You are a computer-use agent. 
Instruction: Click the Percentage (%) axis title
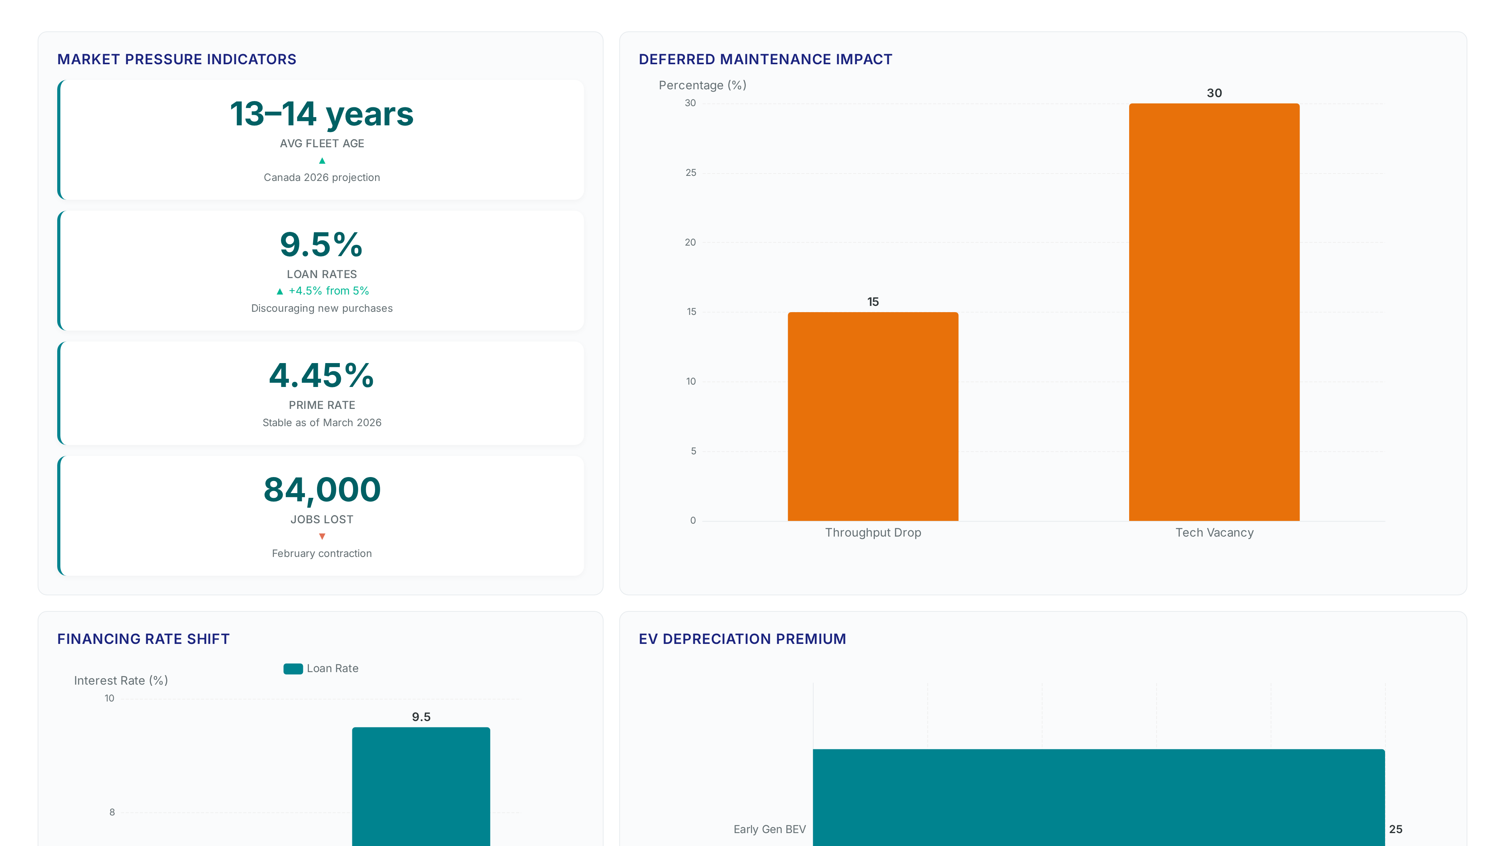(x=702, y=85)
